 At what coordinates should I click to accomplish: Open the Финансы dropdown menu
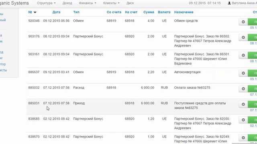coord(88,3)
